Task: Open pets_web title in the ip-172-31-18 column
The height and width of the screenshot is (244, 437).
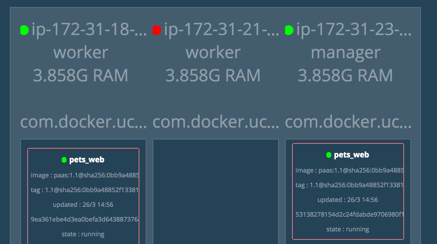Action: [87, 160]
